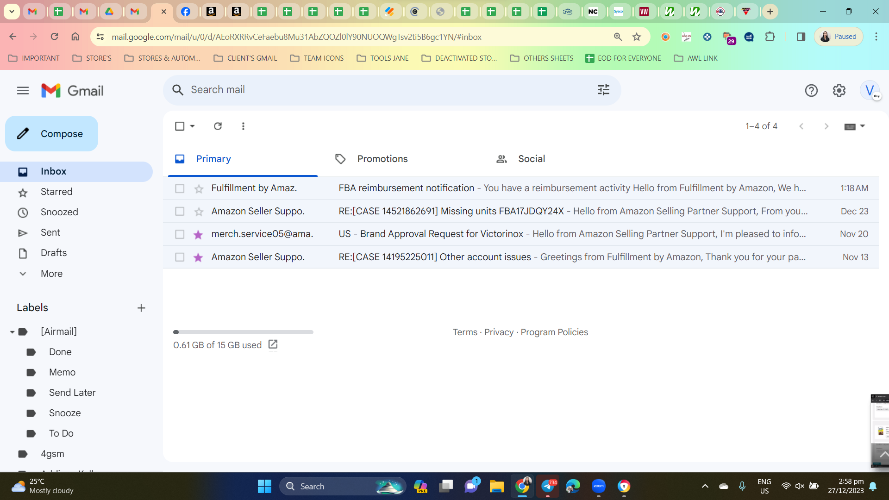This screenshot has height=500, width=889.
Task: Click storage usage progress bar
Action: (x=243, y=332)
